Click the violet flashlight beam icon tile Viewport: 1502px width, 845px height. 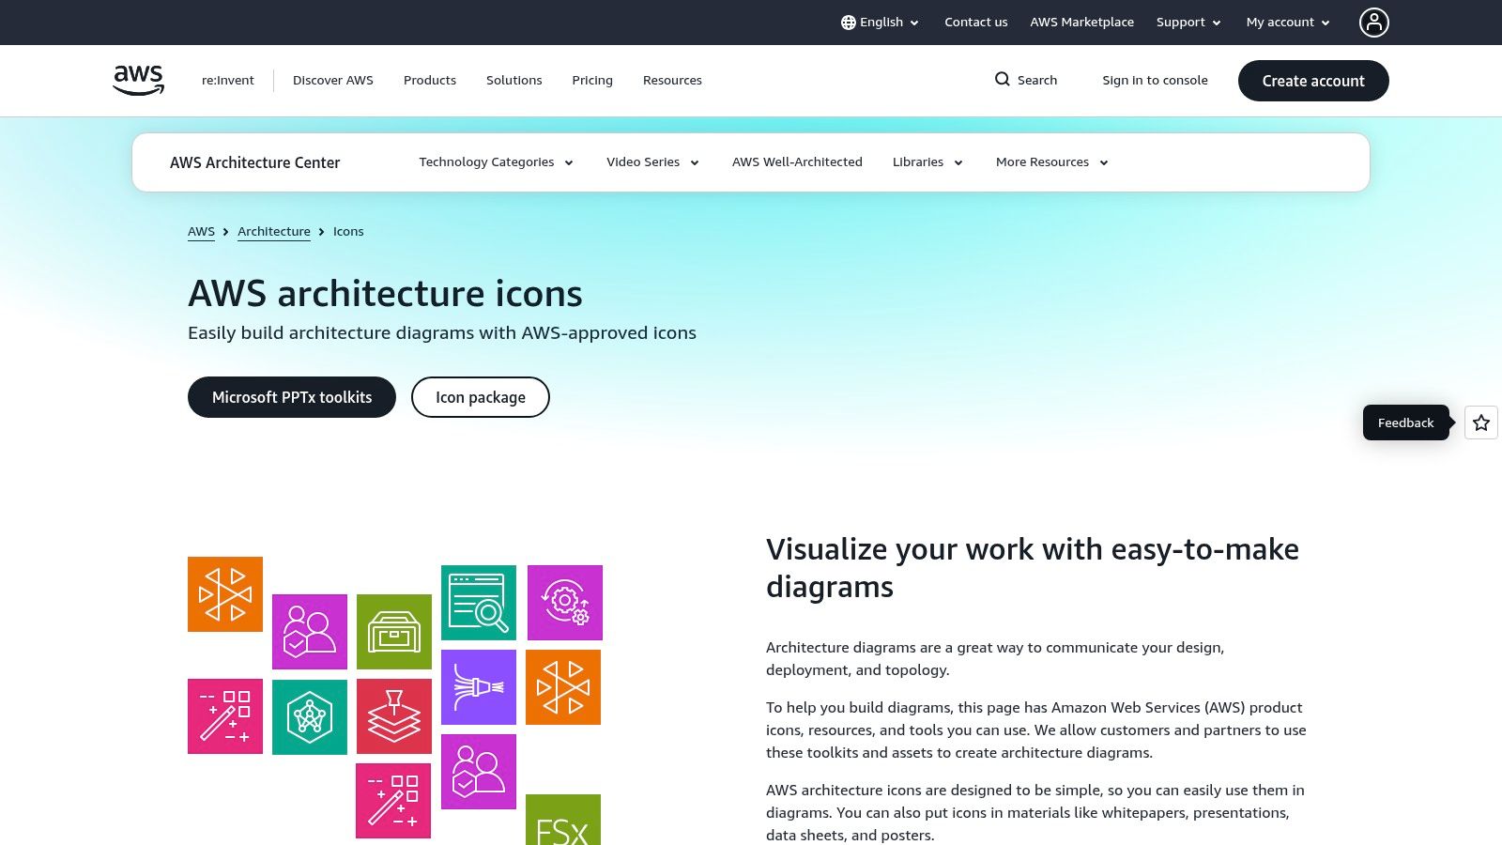click(479, 687)
